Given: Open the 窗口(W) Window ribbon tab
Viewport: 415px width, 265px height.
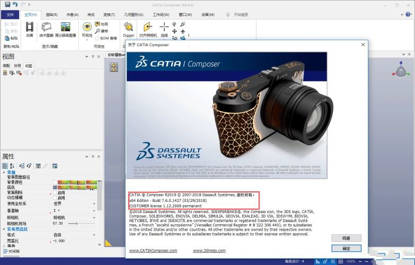Looking at the screenshot, I should tap(186, 14).
